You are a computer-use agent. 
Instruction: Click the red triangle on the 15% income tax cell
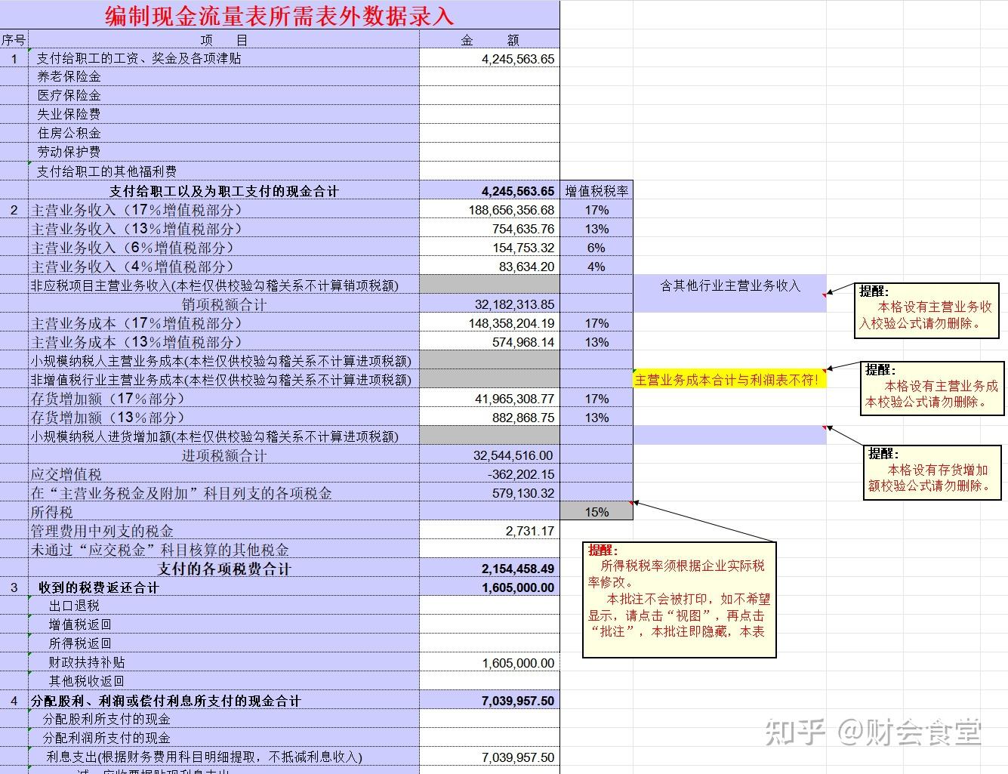point(630,504)
